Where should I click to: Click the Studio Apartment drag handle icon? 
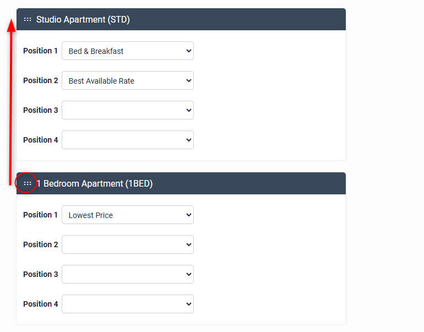28,19
